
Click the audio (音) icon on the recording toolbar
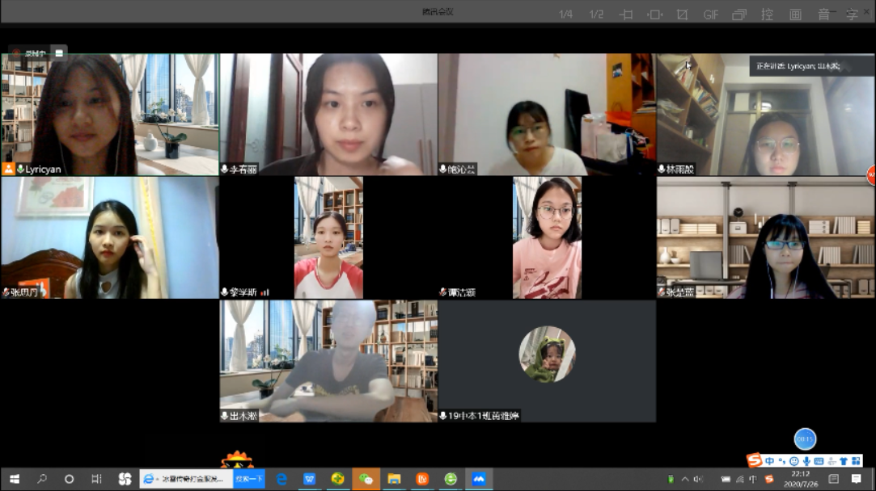pyautogui.click(x=823, y=14)
